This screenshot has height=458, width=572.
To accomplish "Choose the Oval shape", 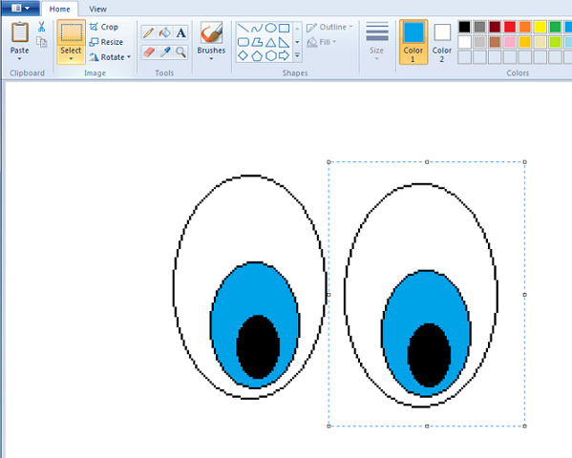I will pos(270,28).
